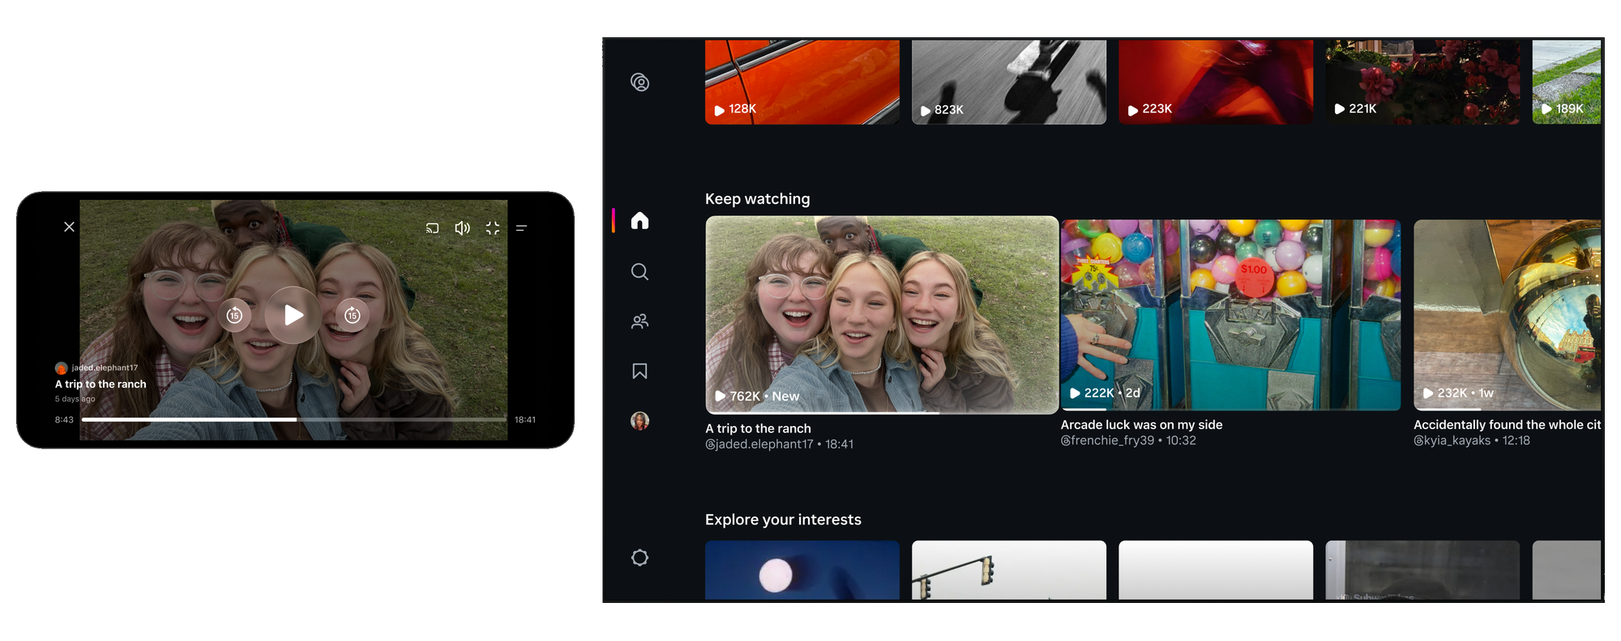
Task: Open Search in the TV sidebar
Action: click(639, 271)
